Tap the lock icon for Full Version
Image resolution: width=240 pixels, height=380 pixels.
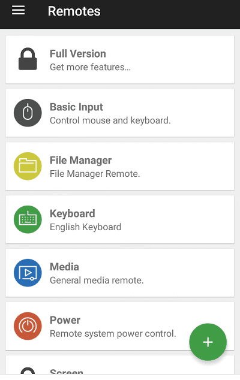pyautogui.click(x=28, y=59)
